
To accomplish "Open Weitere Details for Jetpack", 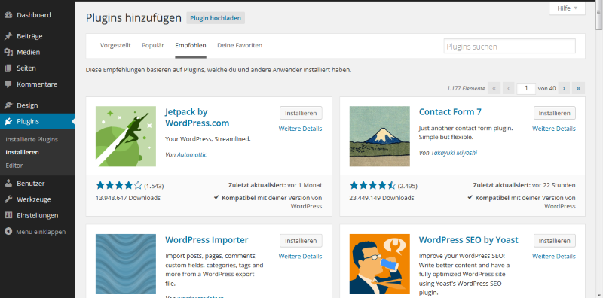I will (300, 129).
